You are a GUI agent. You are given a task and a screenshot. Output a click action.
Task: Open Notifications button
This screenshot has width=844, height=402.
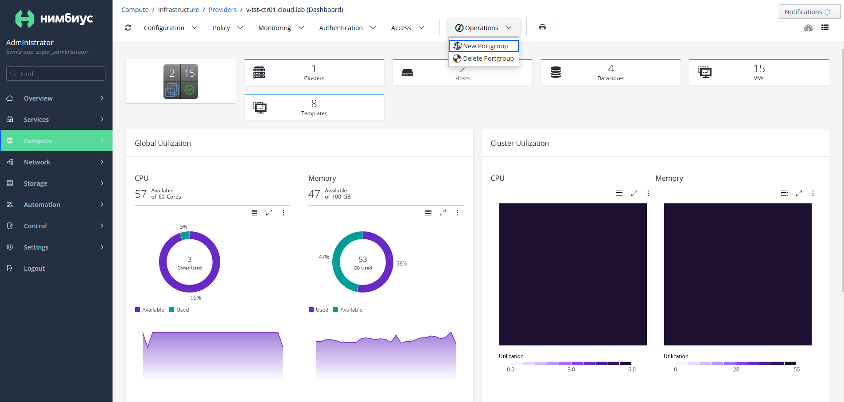coord(809,12)
